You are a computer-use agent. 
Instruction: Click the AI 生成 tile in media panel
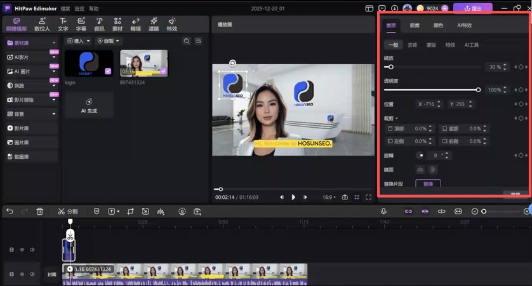tap(89, 106)
